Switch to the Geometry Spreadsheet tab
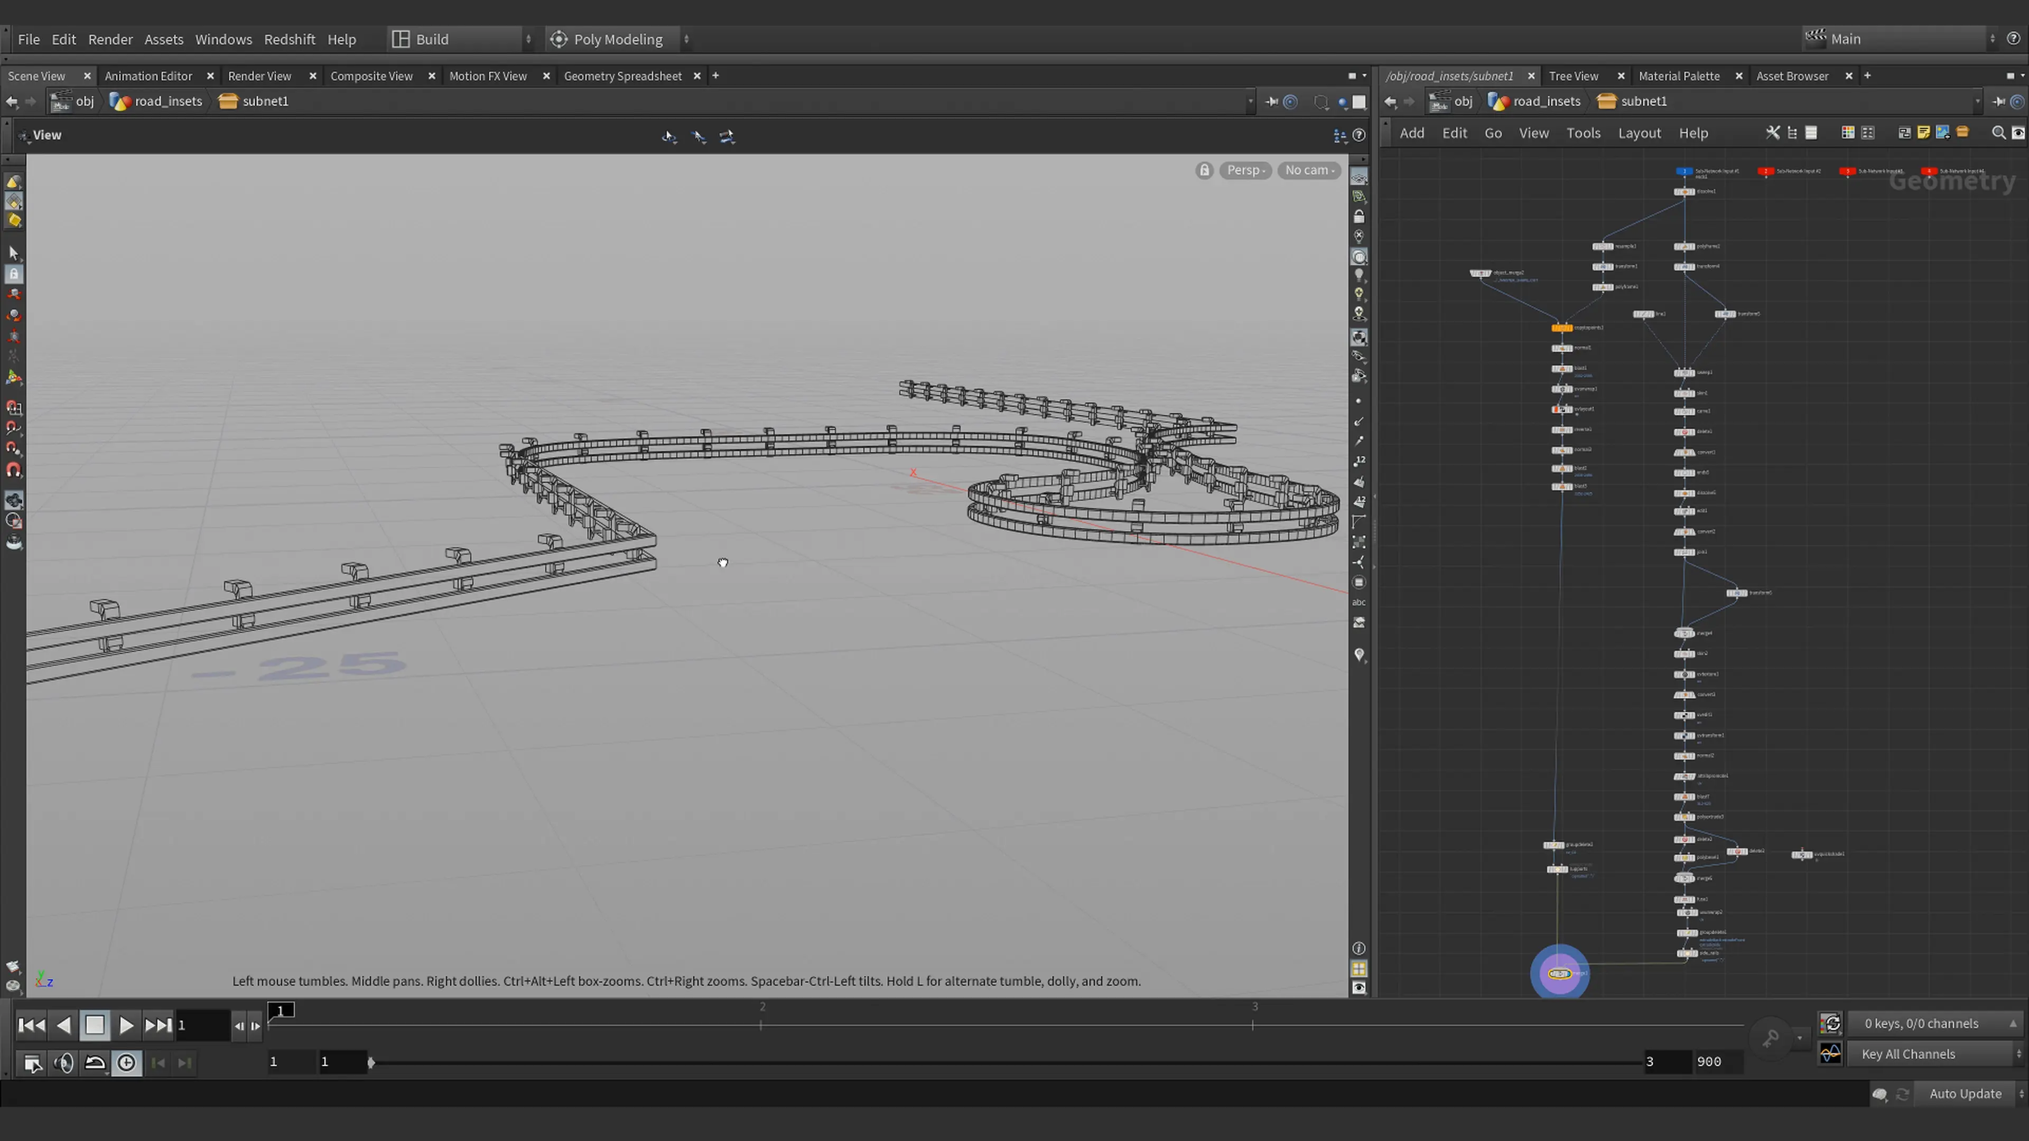2029x1141 pixels. point(622,76)
